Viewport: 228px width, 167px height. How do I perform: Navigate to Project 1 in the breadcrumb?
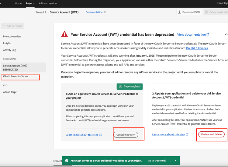[x=41, y=12]
